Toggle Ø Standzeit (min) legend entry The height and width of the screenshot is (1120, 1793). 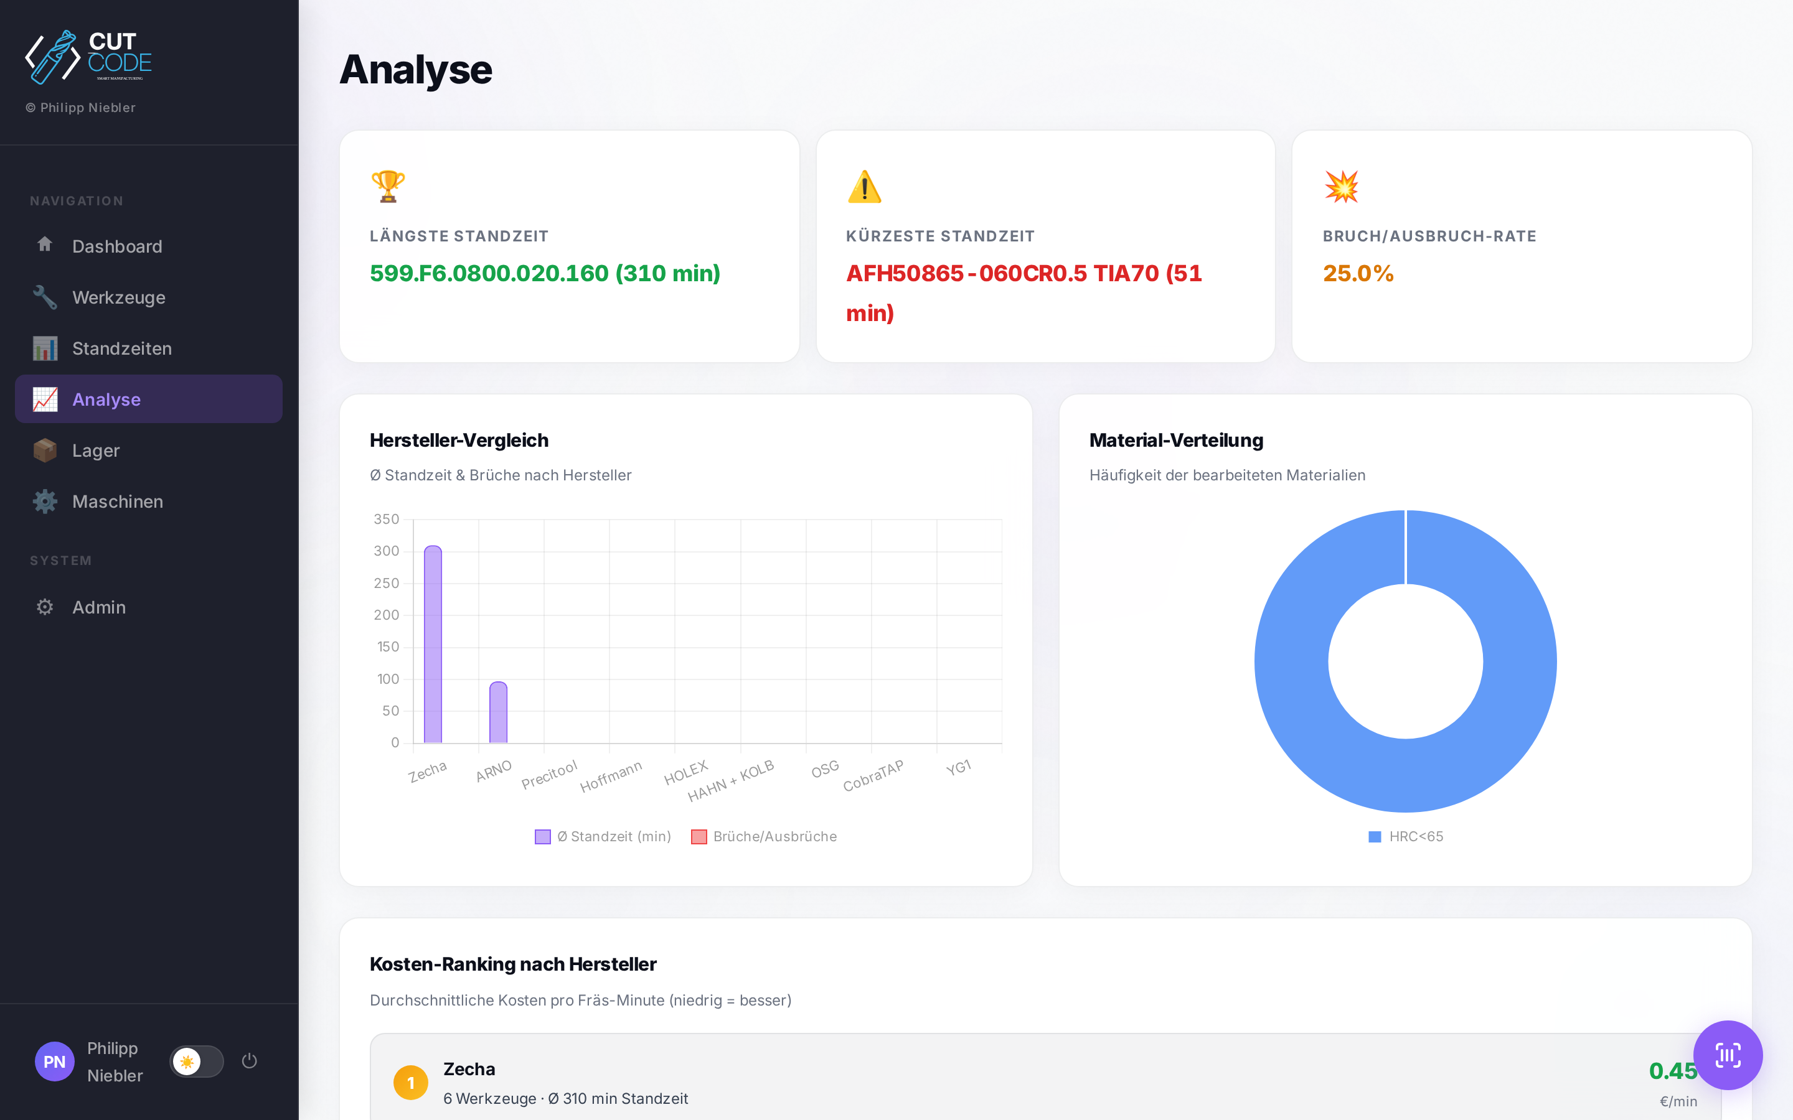tap(603, 836)
